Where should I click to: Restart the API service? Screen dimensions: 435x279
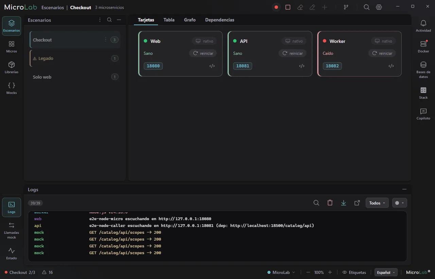pyautogui.click(x=293, y=53)
